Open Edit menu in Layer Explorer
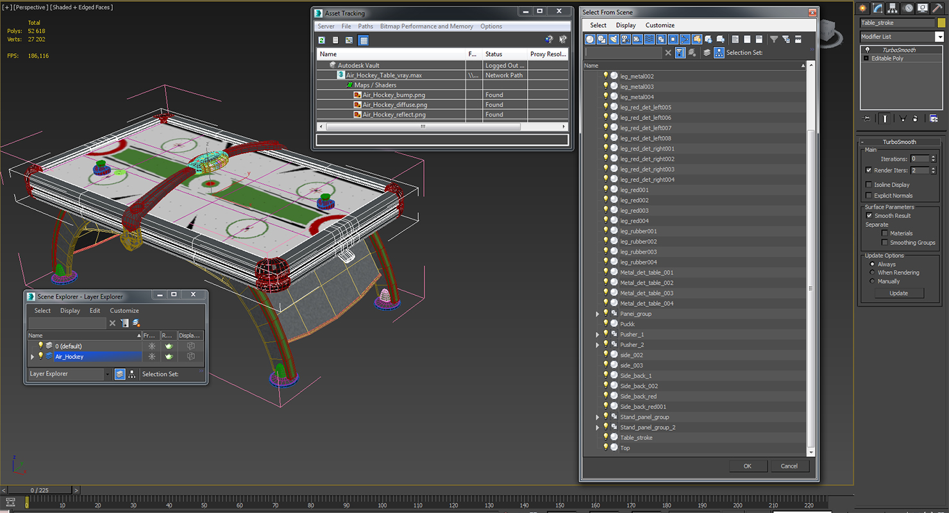The height and width of the screenshot is (513, 949). coord(95,310)
